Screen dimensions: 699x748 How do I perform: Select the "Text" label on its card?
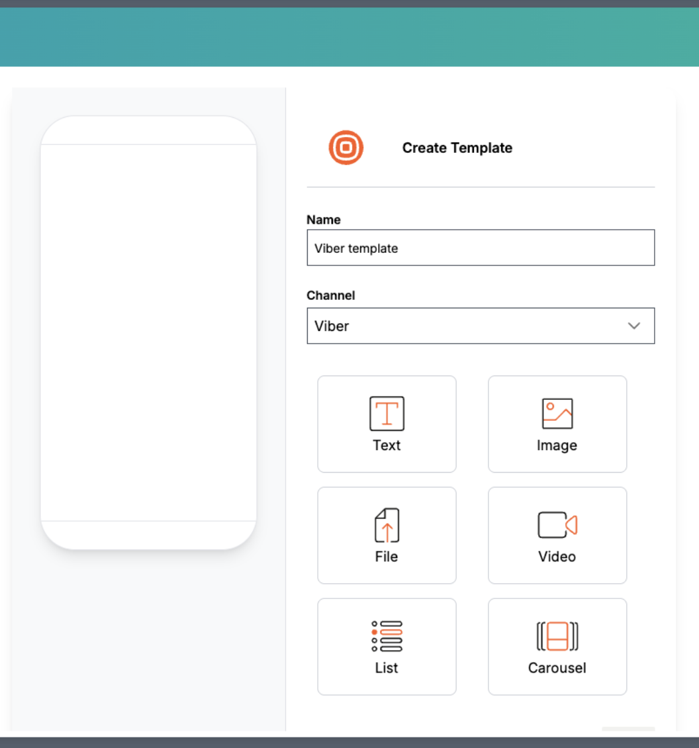[387, 445]
